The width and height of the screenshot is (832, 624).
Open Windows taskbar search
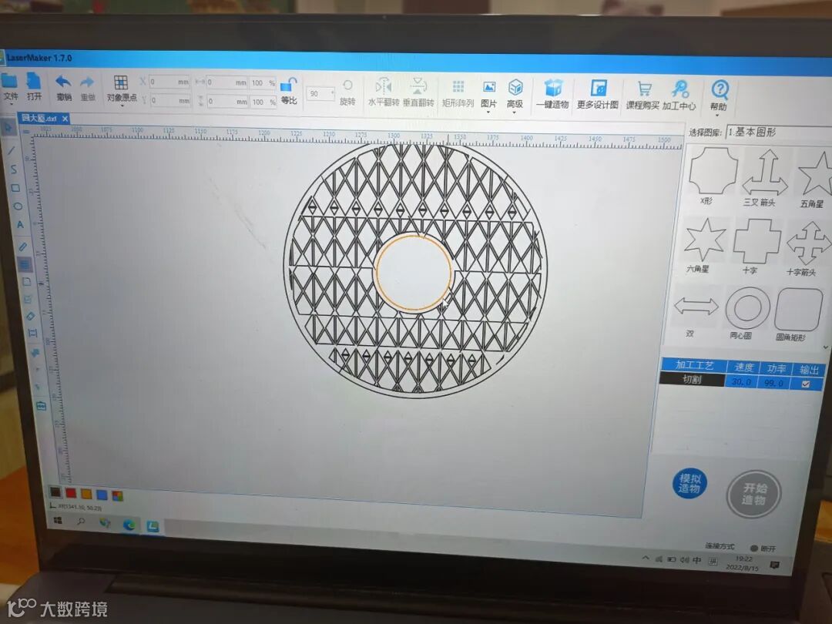coord(81,522)
